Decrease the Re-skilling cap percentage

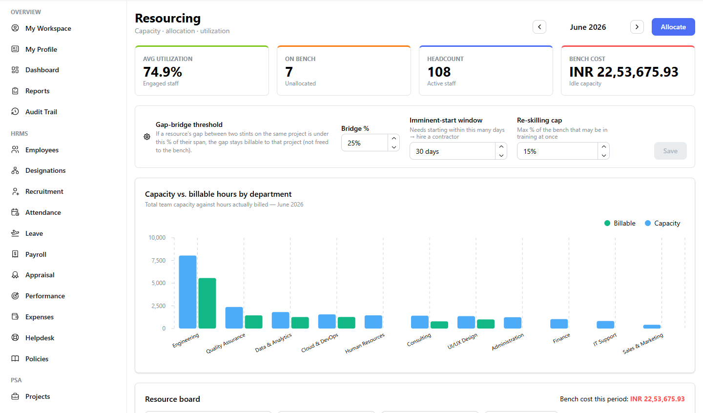point(604,155)
